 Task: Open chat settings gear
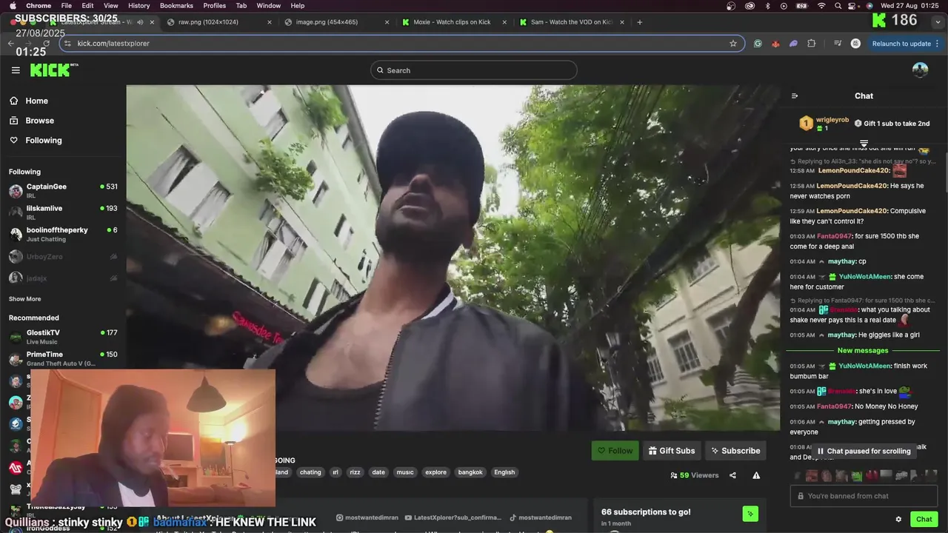pyautogui.click(x=898, y=519)
